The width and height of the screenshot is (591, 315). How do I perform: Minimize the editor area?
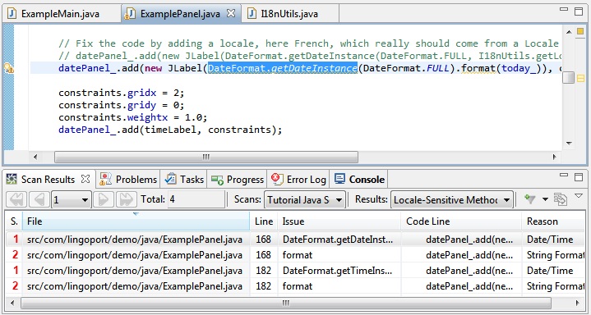(564, 9)
